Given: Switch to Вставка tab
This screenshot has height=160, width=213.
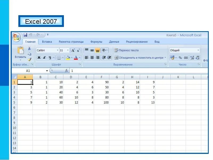Looking at the screenshot, I should (x=47, y=42).
